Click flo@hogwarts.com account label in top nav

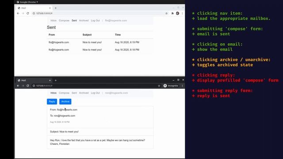116,21
